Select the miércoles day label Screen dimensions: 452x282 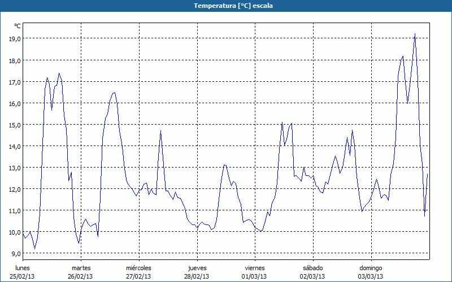point(138,268)
